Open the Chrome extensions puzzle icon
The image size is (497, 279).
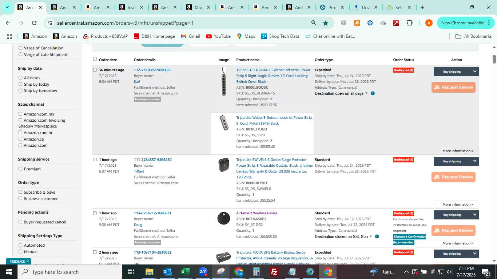[409, 23]
